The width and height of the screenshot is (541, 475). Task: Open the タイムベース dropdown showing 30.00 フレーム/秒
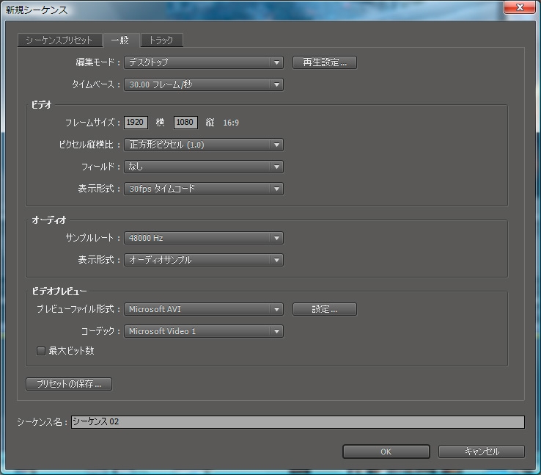point(204,84)
